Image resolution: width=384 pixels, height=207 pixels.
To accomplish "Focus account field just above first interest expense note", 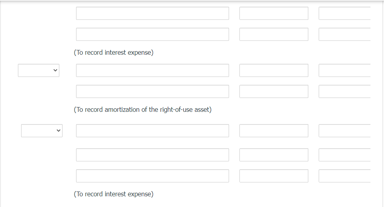I will click(152, 34).
